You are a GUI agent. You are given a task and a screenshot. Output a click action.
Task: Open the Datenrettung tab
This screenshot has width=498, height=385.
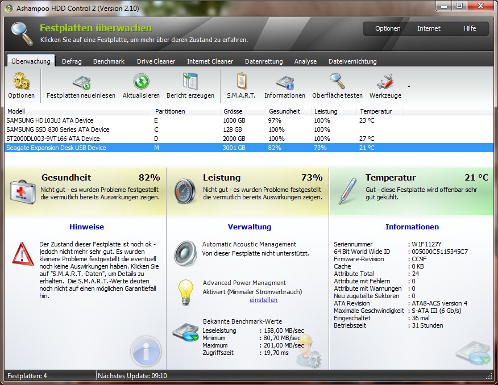pyautogui.click(x=264, y=61)
